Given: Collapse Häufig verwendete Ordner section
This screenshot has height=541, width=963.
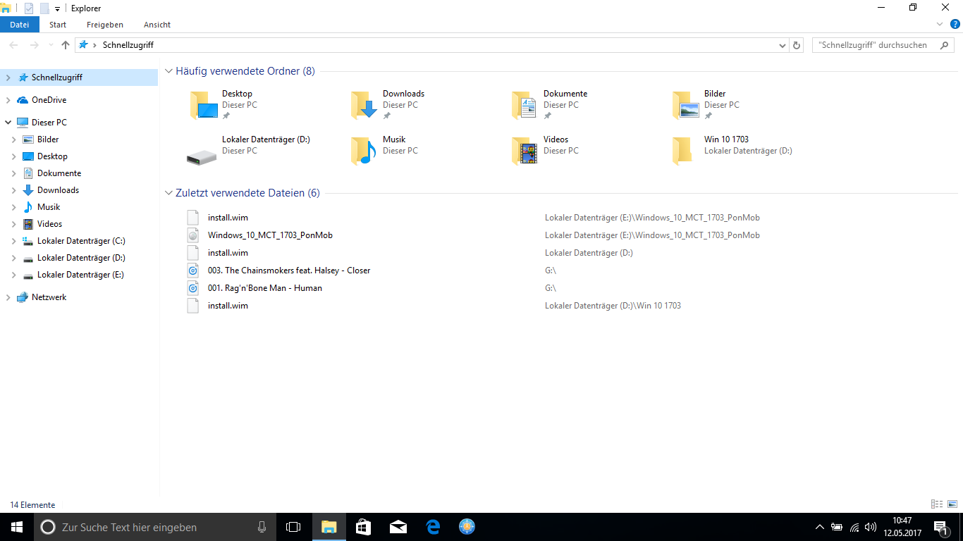Looking at the screenshot, I should 168,71.
